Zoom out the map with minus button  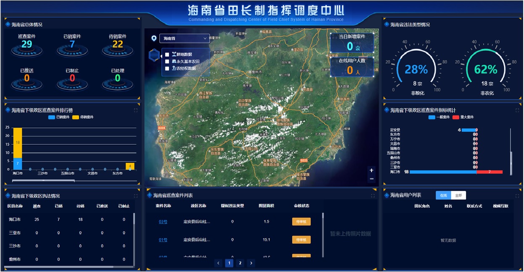[x=371, y=179]
